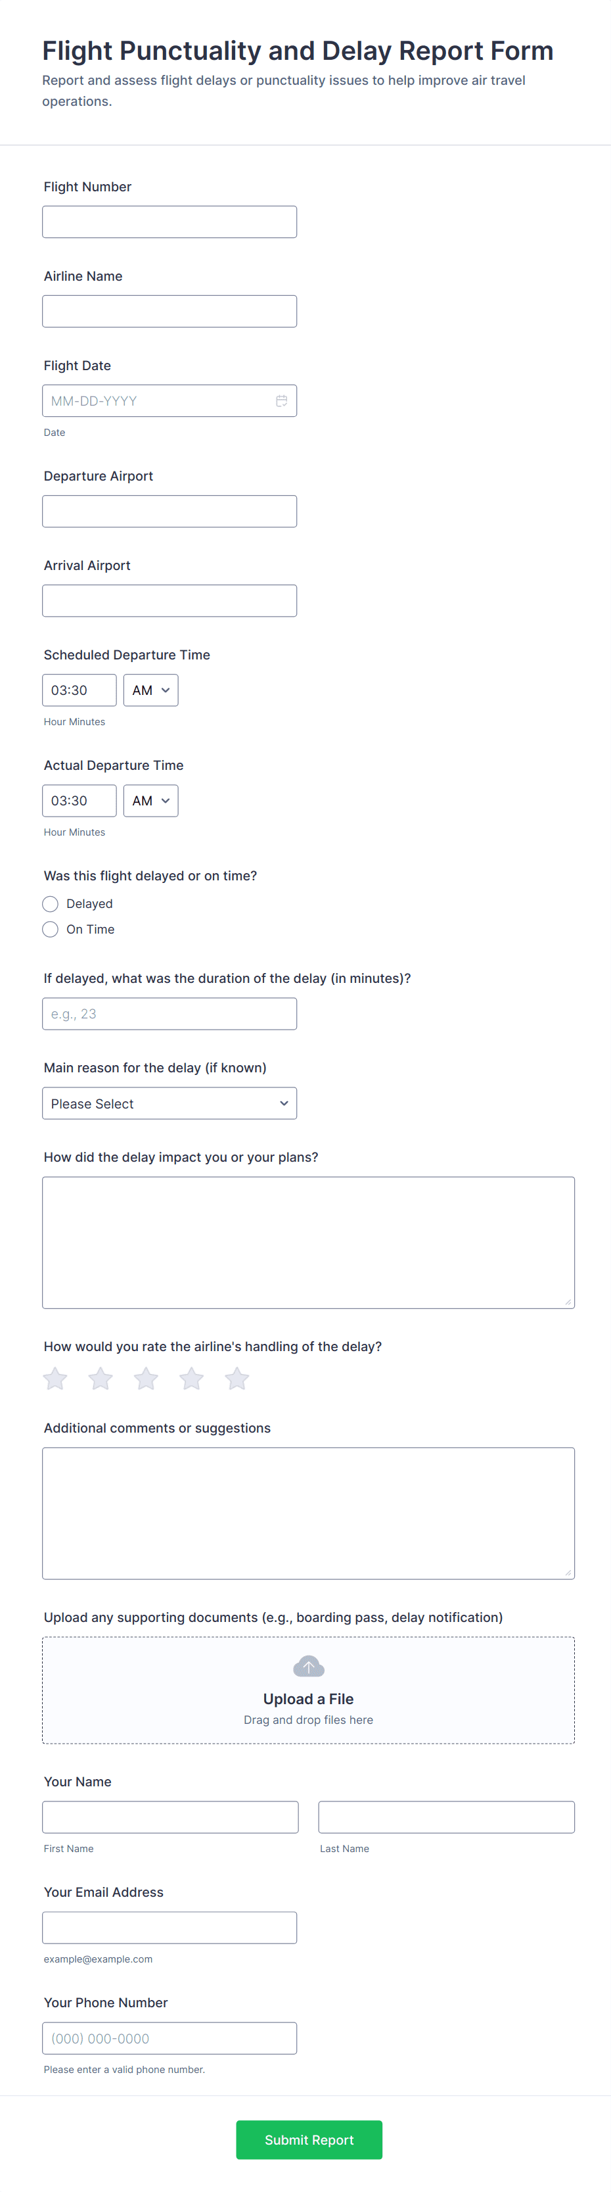The image size is (611, 2192).
Task: Click the delay duration minutes field
Action: click(x=169, y=1014)
